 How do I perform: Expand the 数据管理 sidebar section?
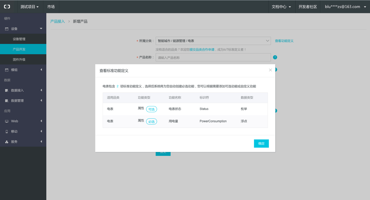coord(41,100)
